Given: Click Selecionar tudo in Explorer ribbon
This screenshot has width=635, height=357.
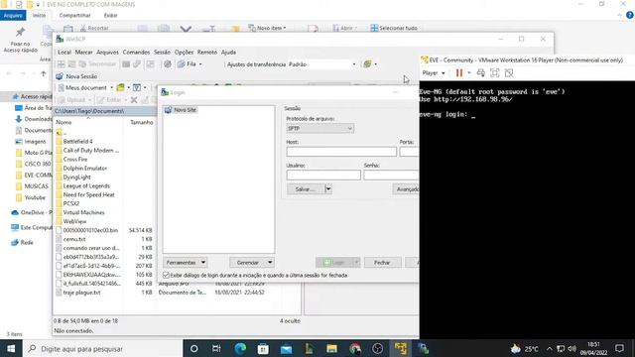Looking at the screenshot, I should point(394,28).
